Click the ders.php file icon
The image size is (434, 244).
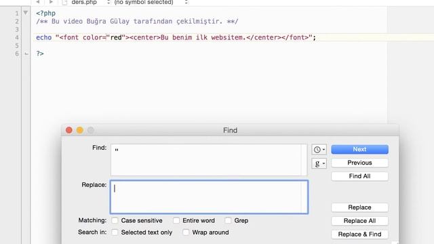point(64,3)
